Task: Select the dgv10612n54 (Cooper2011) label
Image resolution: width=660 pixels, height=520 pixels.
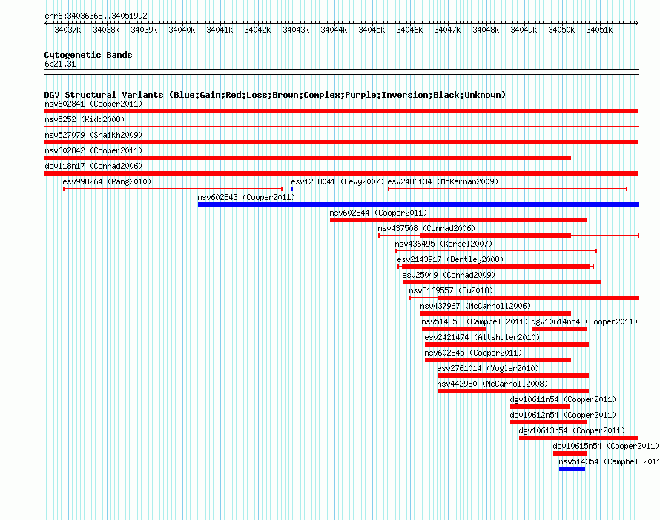Action: [x=563, y=415]
